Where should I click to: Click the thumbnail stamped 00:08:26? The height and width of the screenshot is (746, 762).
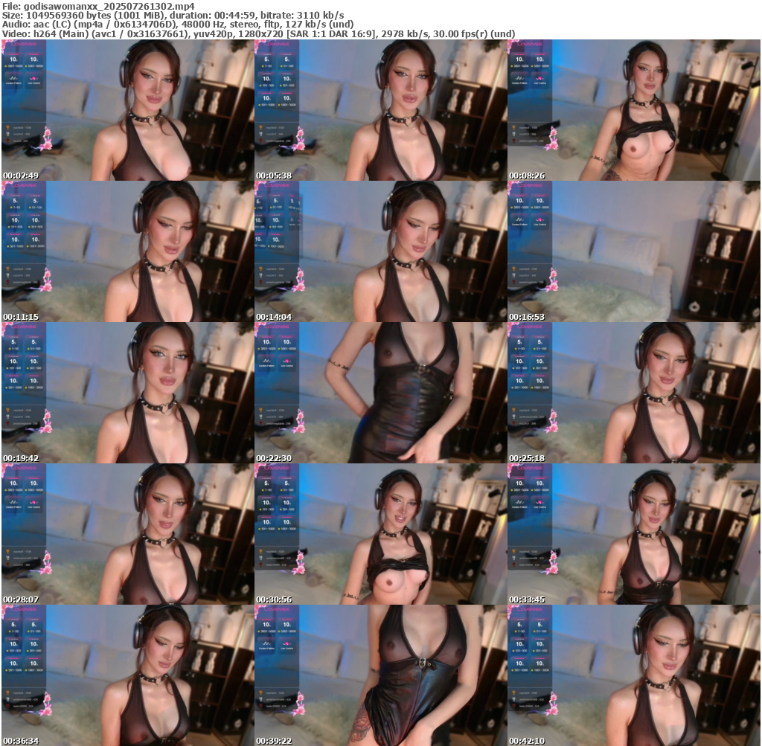pyautogui.click(x=633, y=110)
